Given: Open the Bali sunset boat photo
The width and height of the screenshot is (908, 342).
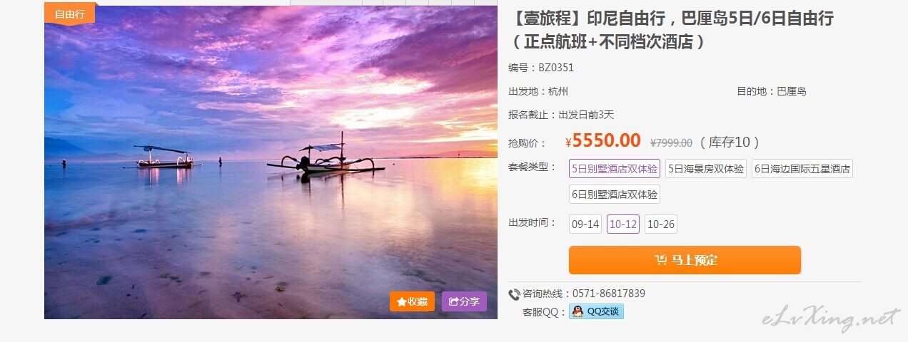Looking at the screenshot, I should point(271,162).
